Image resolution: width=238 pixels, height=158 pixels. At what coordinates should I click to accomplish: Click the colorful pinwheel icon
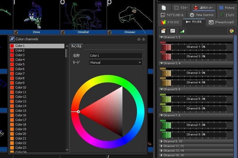tap(231, 31)
